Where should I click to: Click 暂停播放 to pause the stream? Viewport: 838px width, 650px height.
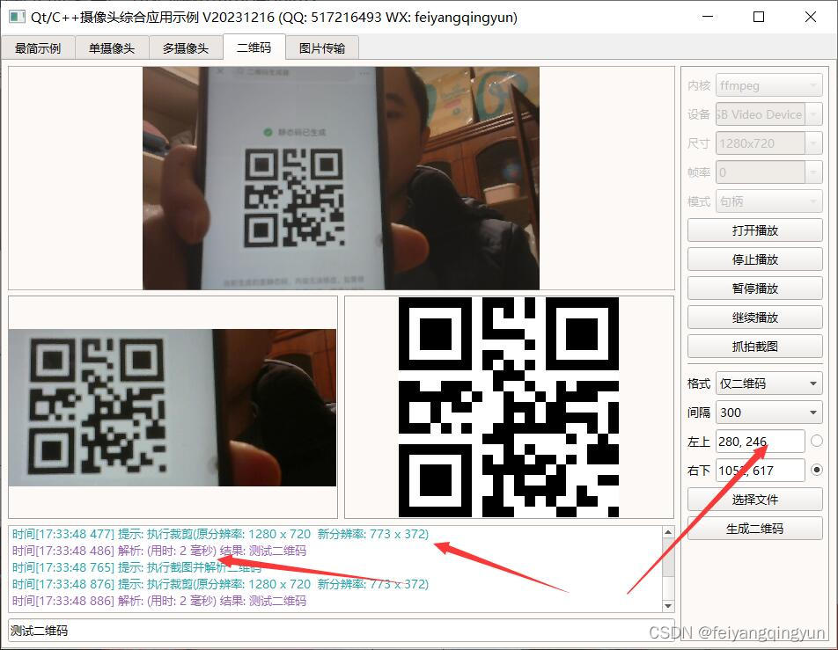[x=753, y=288]
